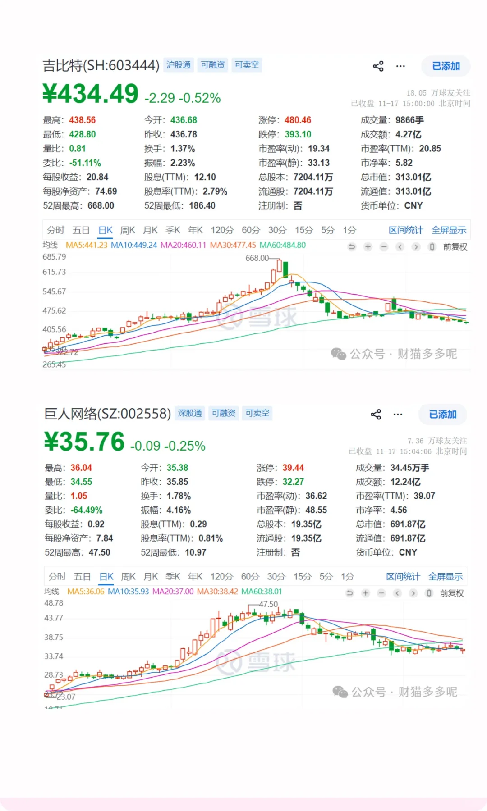487x811 pixels.
Task: Switch 巨人网络 chart to 分时 tab
Action: click(57, 577)
